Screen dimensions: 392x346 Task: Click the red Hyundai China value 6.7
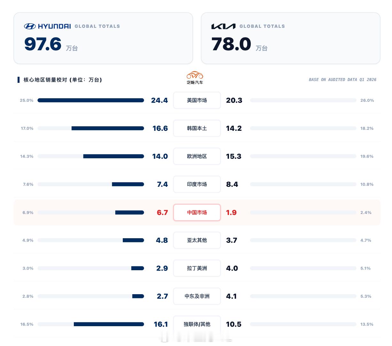(x=162, y=212)
